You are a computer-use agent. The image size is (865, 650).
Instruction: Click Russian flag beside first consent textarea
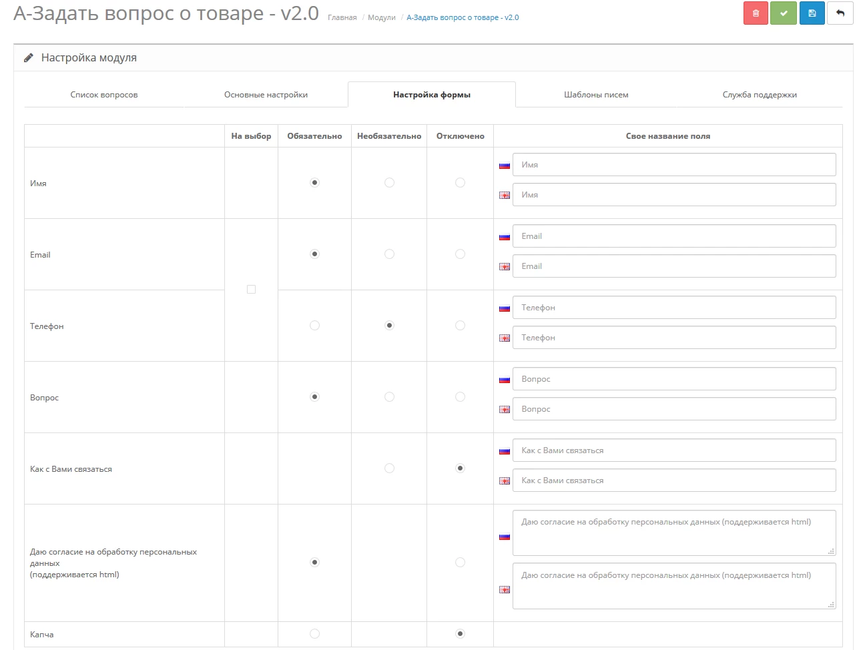pyautogui.click(x=505, y=536)
